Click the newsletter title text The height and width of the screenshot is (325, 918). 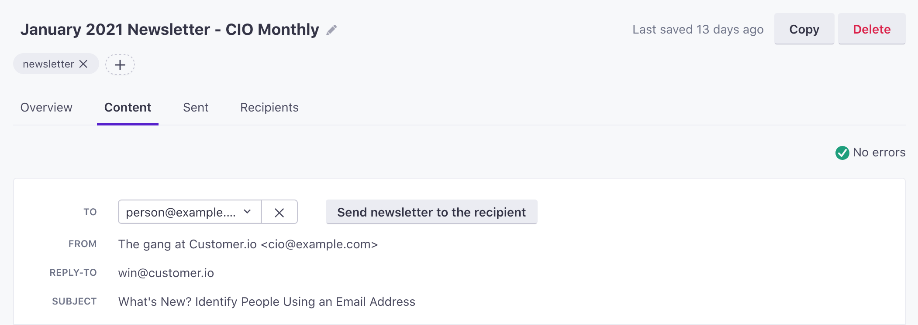click(x=169, y=30)
